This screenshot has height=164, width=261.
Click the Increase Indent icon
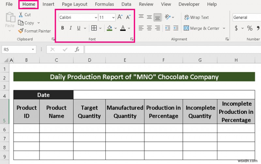click(176, 28)
